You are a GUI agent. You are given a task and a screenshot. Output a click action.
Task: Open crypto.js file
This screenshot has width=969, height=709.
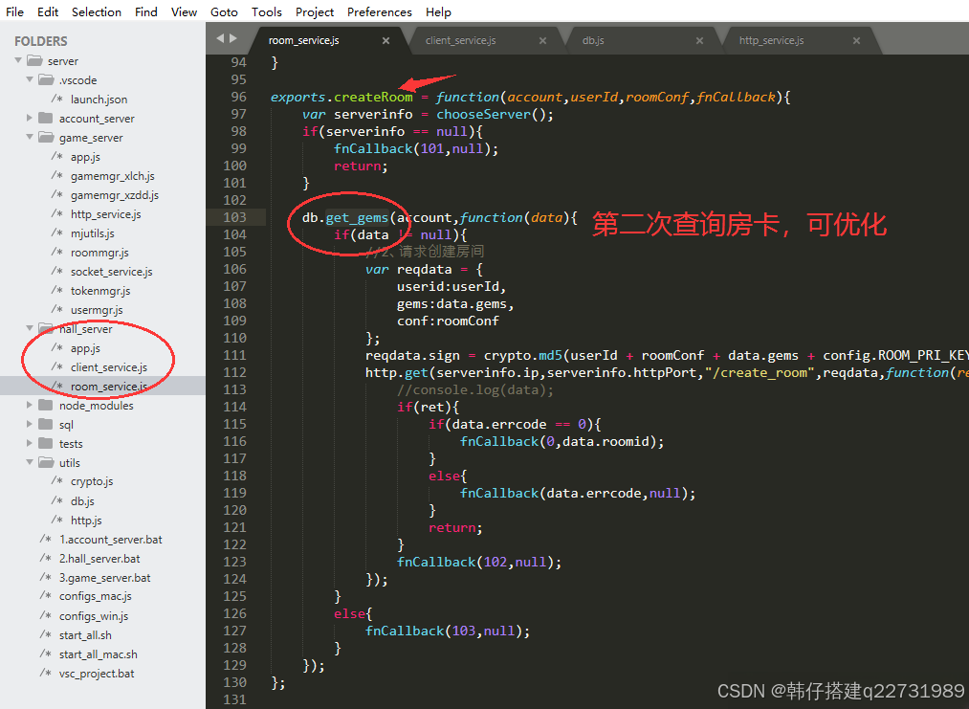pos(92,481)
